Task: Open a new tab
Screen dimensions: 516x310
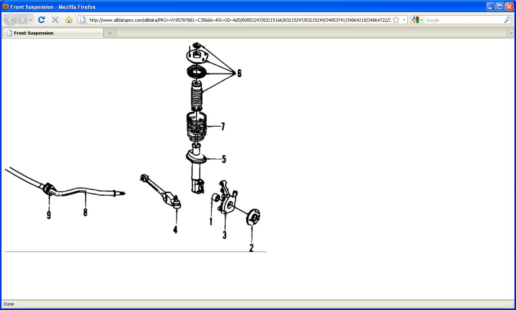Action: tap(110, 33)
